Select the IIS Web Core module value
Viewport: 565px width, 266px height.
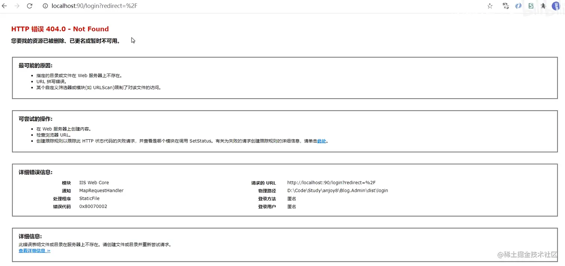[x=94, y=183]
